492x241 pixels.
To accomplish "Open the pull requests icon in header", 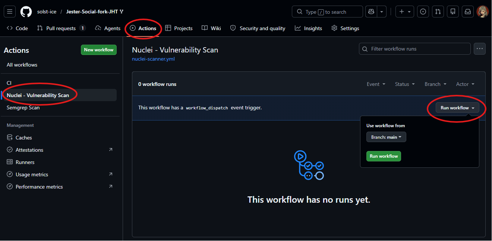I will click(438, 12).
